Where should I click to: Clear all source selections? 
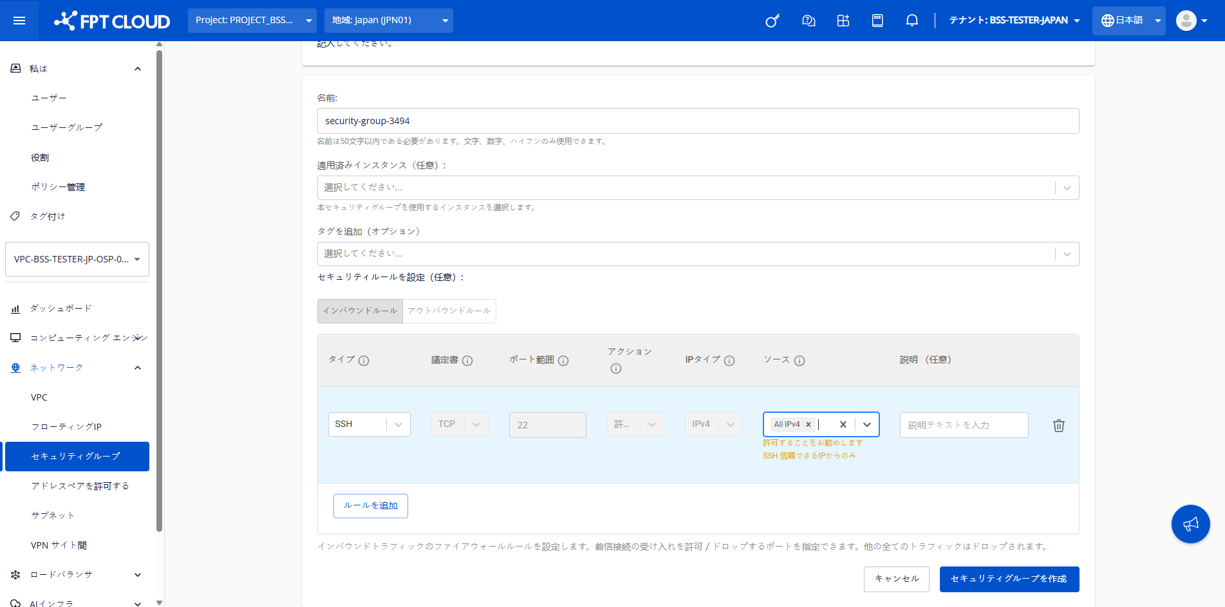[x=843, y=424]
